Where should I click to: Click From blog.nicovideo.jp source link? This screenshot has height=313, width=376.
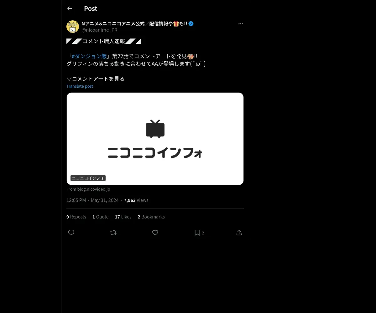tap(88, 189)
